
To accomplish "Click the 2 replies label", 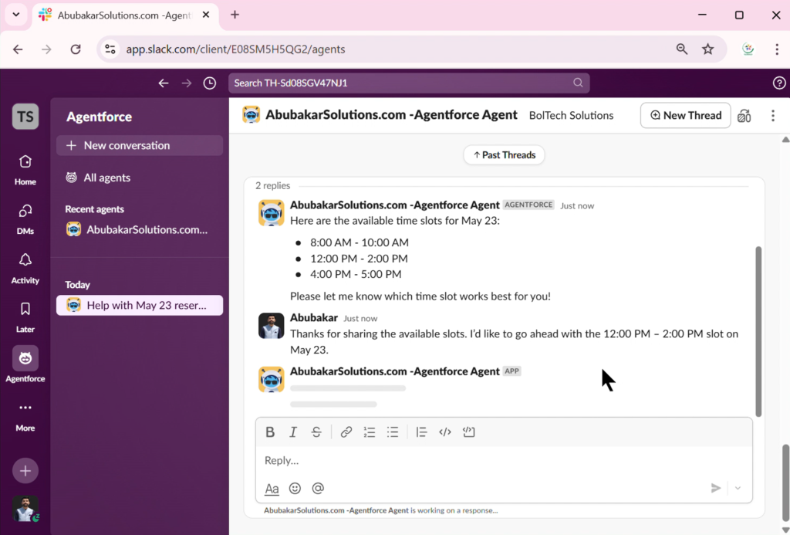I will [272, 185].
